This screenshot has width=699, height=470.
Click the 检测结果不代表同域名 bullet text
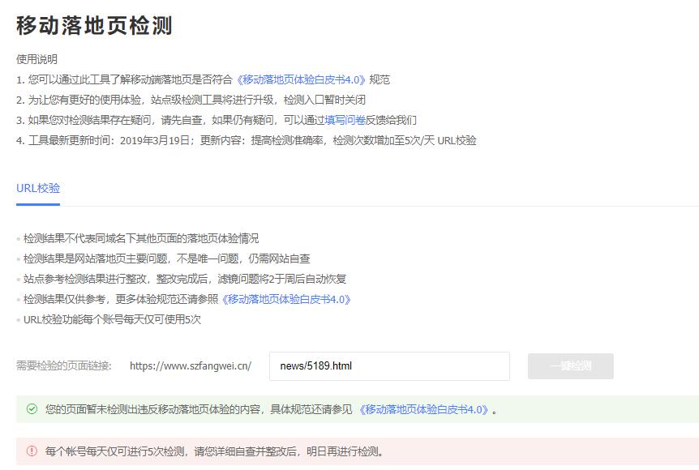coord(141,238)
